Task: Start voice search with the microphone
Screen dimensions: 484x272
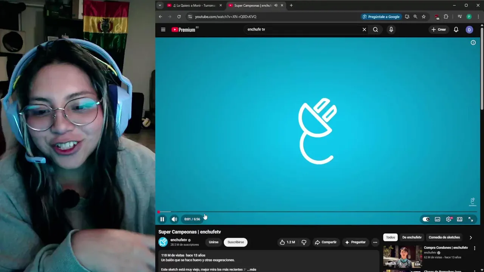Action: [391, 29]
